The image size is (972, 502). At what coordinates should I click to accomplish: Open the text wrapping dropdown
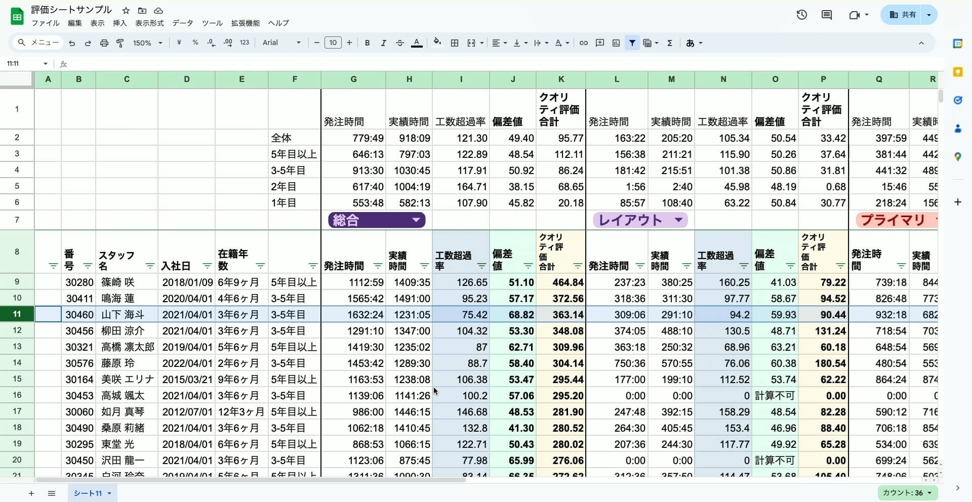point(541,43)
